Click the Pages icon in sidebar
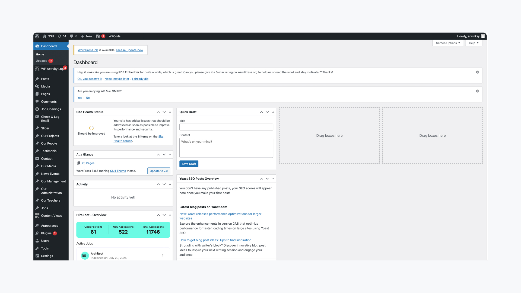 coord(37,94)
